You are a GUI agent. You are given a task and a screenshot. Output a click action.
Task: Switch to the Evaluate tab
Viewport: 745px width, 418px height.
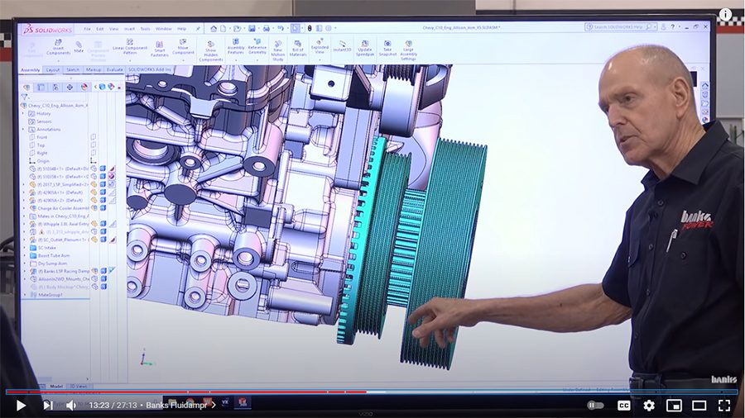pos(114,69)
